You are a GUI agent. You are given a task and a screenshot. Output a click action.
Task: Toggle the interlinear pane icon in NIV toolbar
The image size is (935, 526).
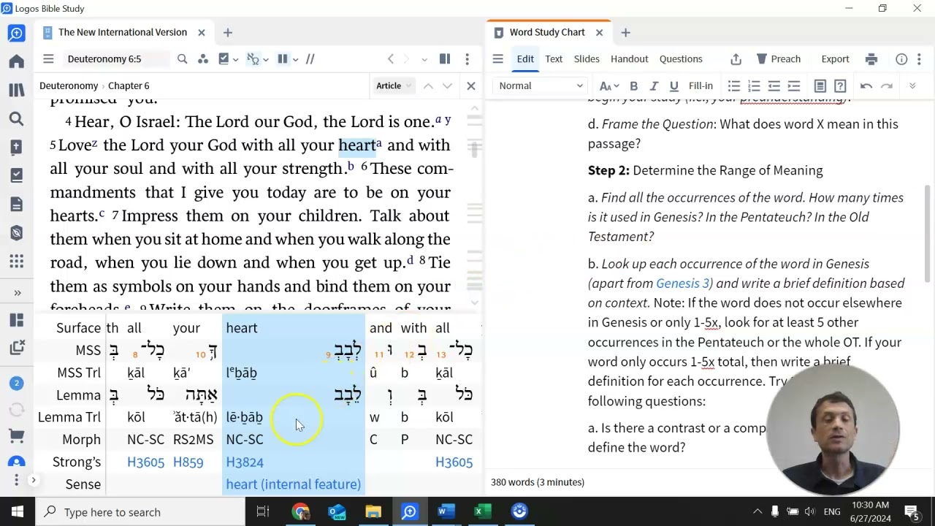251,59
